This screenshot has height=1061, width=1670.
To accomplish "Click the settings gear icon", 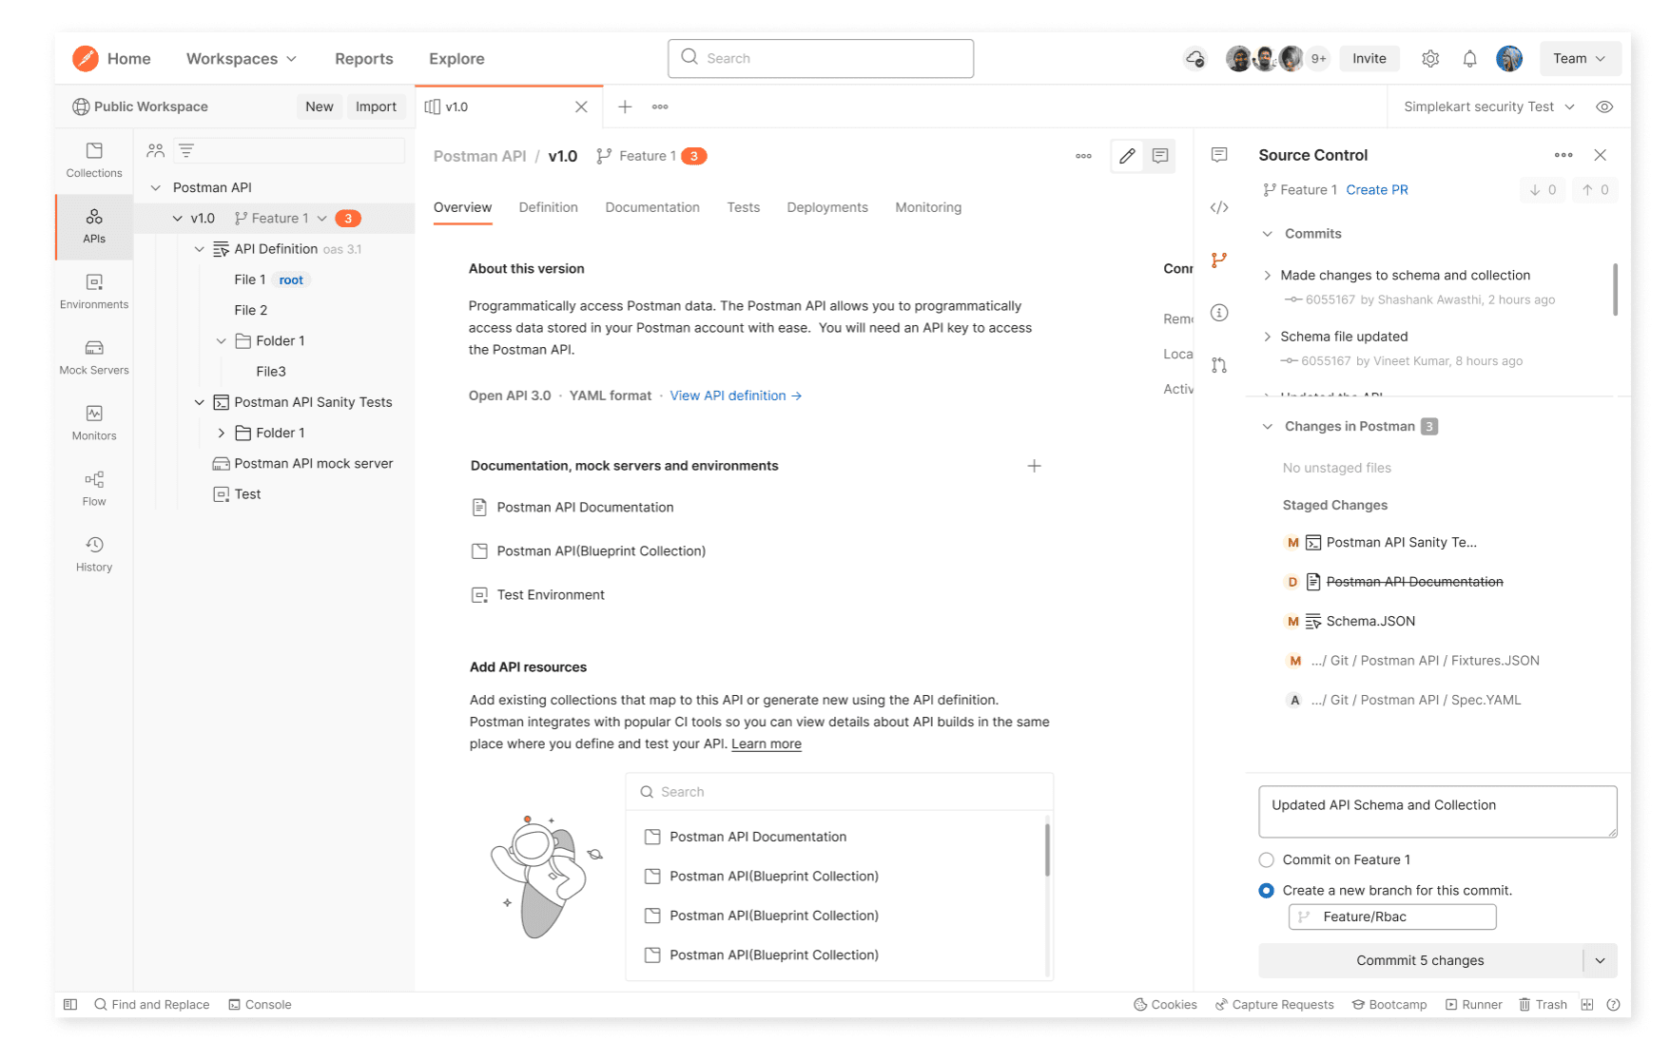I will [1430, 59].
